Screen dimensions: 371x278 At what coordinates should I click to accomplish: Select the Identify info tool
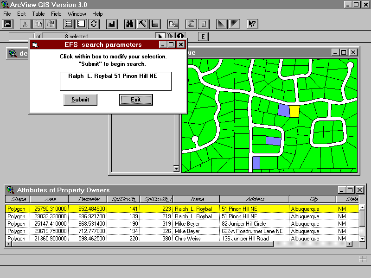pyautogui.click(x=180, y=36)
